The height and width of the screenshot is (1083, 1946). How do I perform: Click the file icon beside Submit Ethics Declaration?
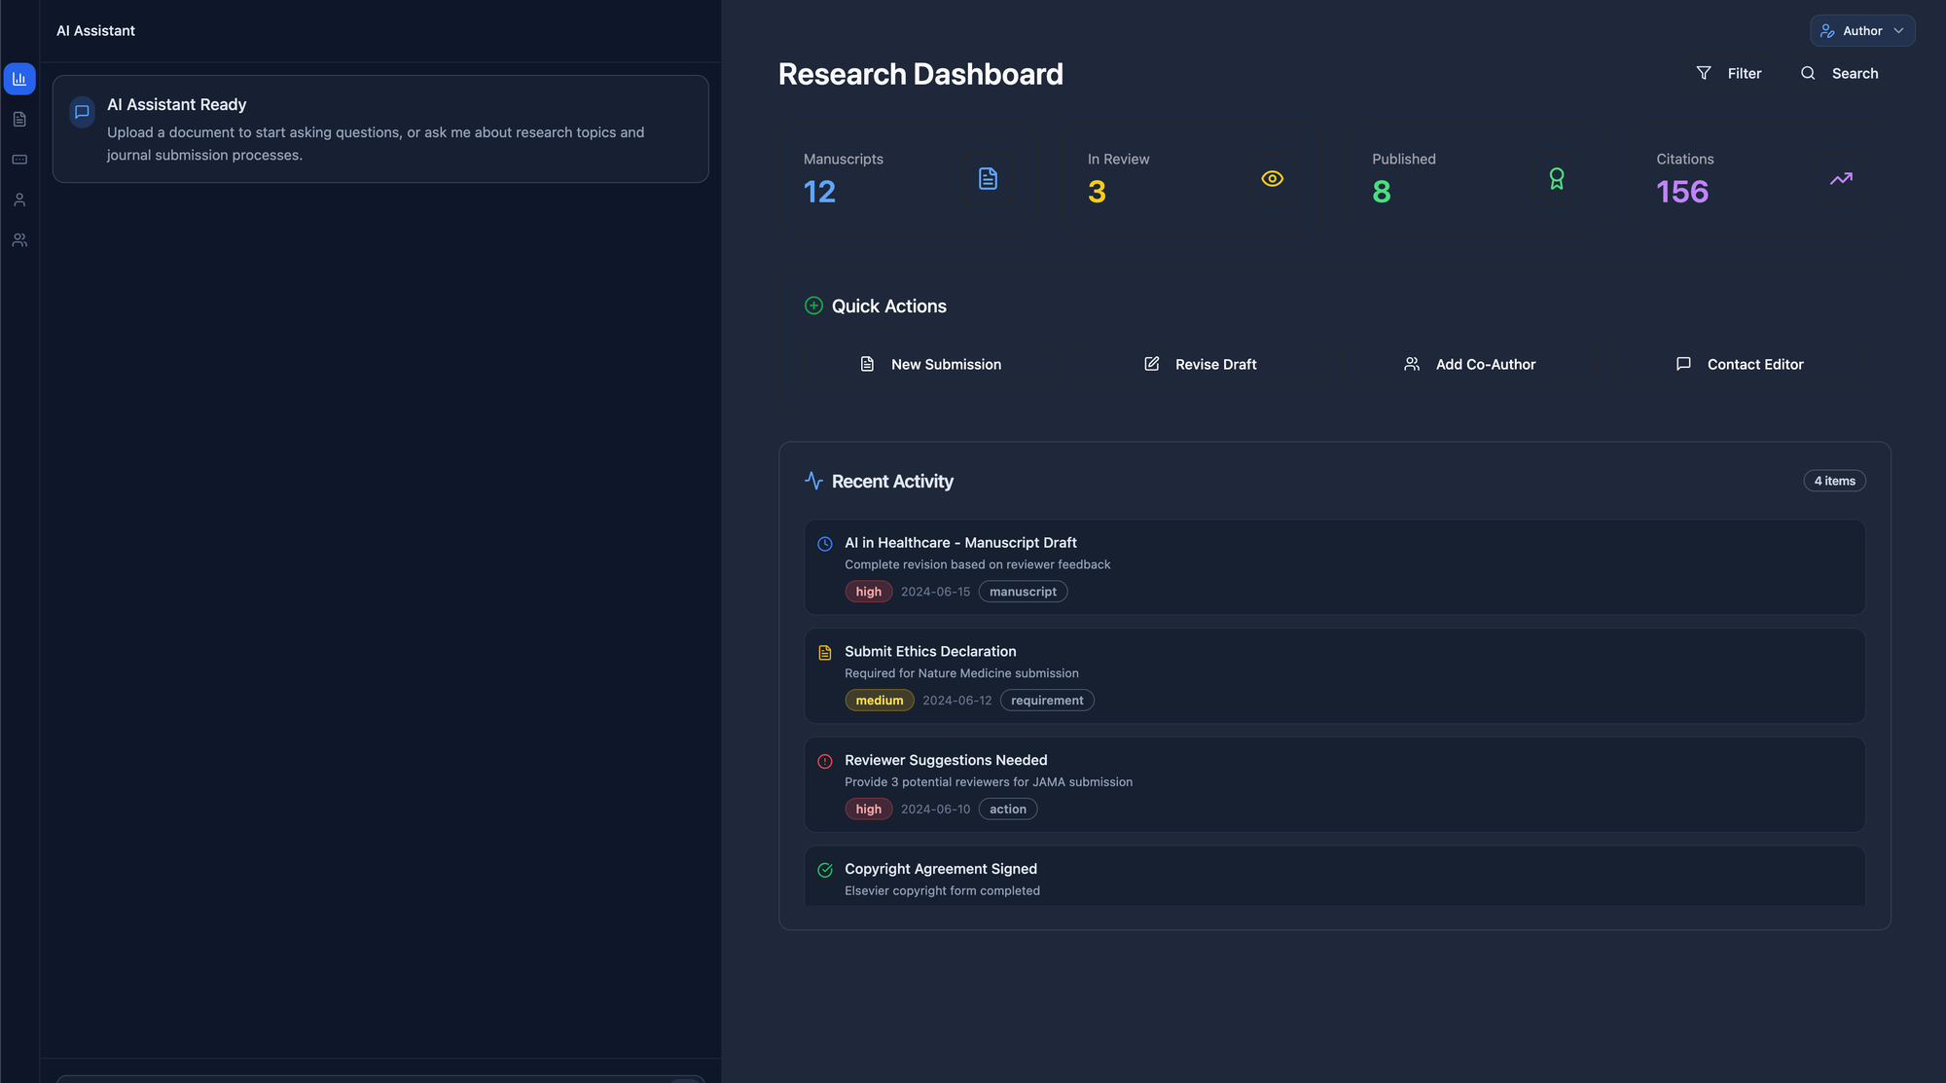(825, 653)
